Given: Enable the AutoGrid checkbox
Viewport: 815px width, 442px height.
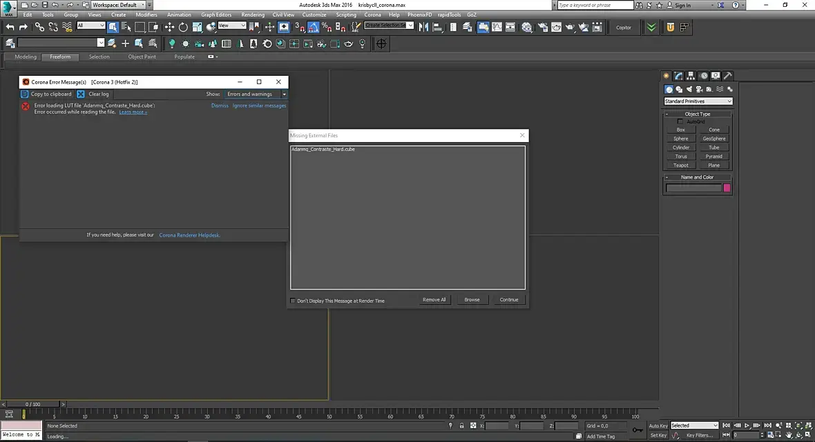Looking at the screenshot, I should coord(680,121).
